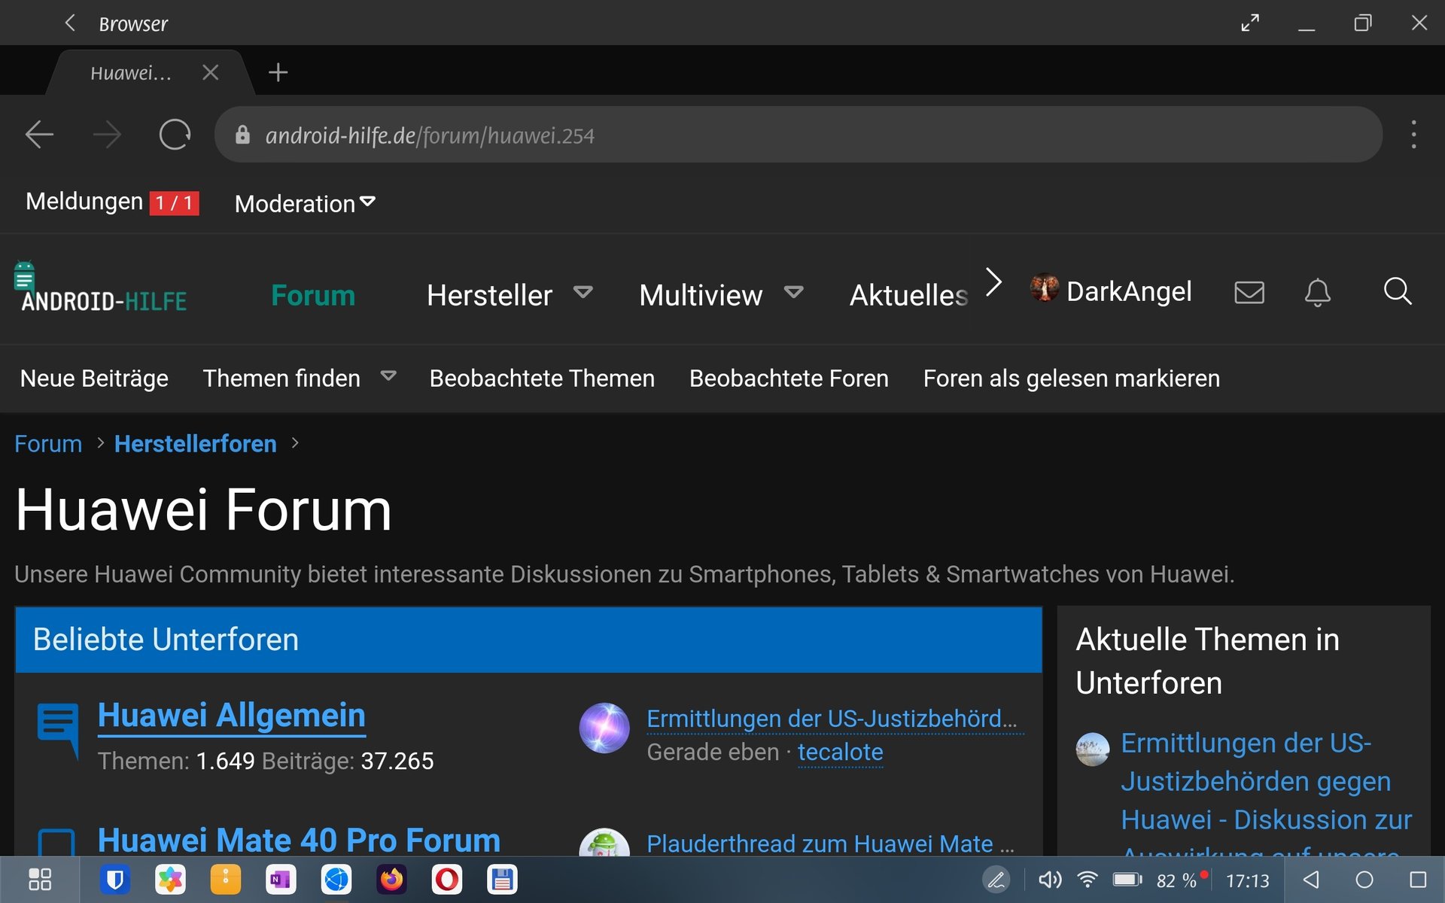Close the Huawei browser tab
The height and width of the screenshot is (903, 1445).
coord(211,72)
